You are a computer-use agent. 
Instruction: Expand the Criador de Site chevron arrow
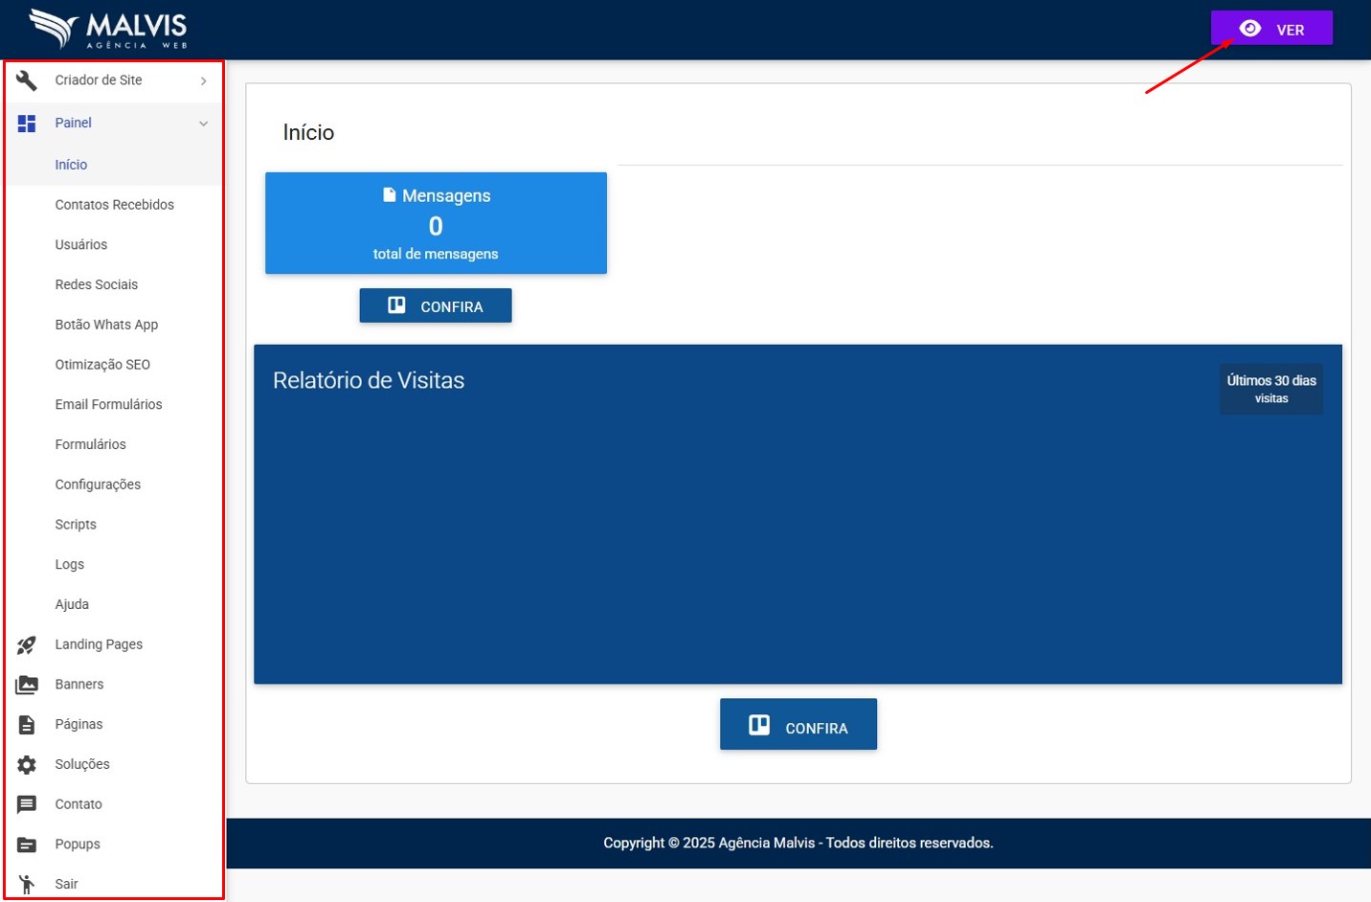[203, 81]
